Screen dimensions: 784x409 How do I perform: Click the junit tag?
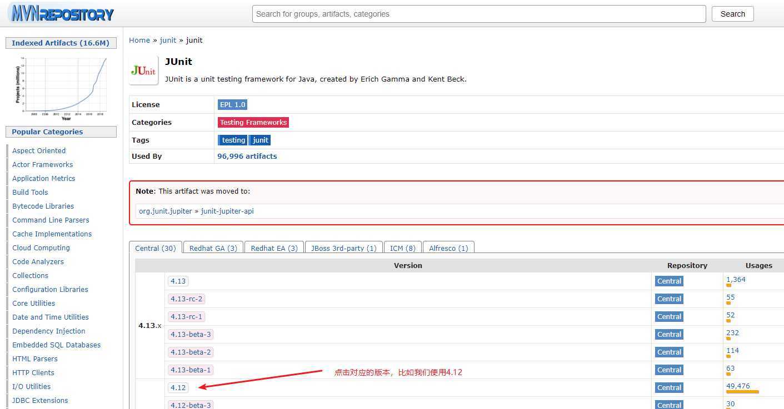(260, 140)
